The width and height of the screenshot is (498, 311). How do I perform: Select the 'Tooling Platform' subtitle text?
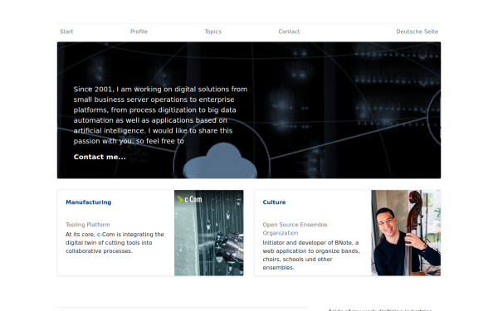[88, 225]
